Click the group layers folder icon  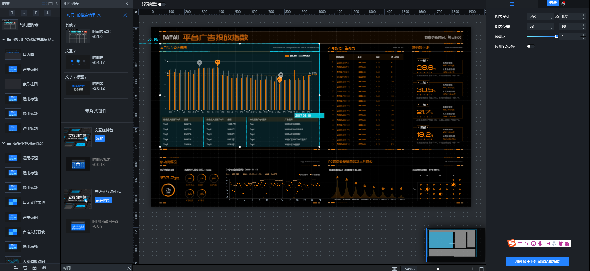[16, 268]
